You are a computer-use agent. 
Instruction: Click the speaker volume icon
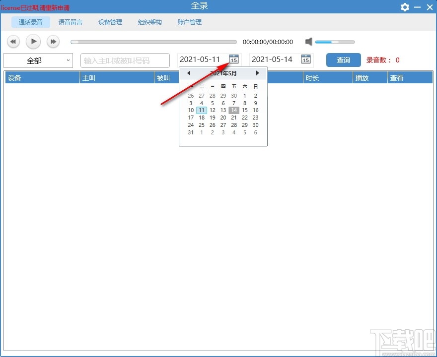pyautogui.click(x=308, y=42)
